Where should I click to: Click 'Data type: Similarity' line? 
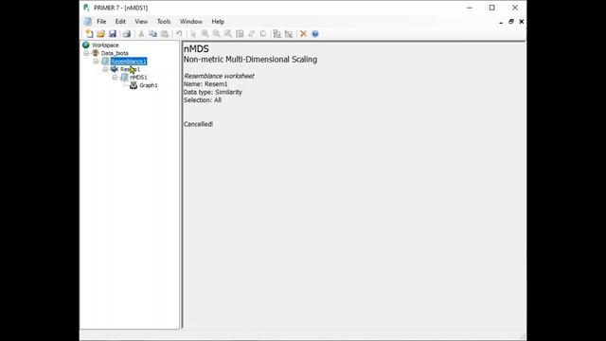[212, 92]
